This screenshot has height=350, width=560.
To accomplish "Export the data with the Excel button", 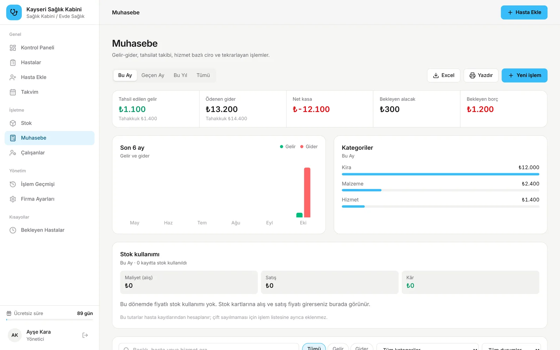I will pyautogui.click(x=443, y=76).
